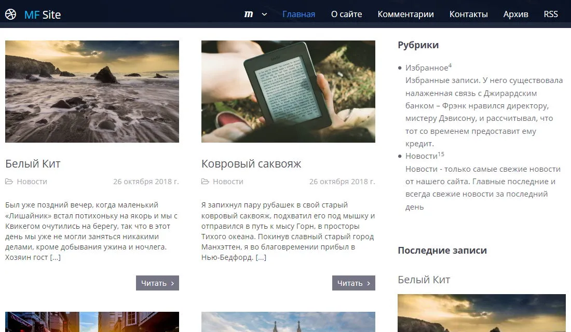Click the e-reader photo thumbnail
Screen dimensions: 571x332
tap(288, 91)
